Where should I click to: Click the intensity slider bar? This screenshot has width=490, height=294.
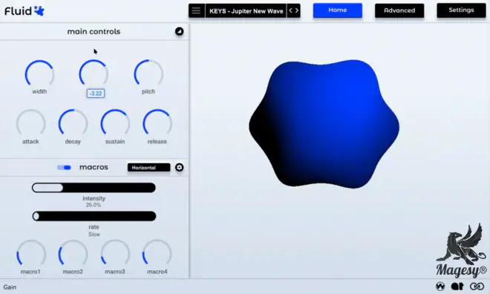94,188
